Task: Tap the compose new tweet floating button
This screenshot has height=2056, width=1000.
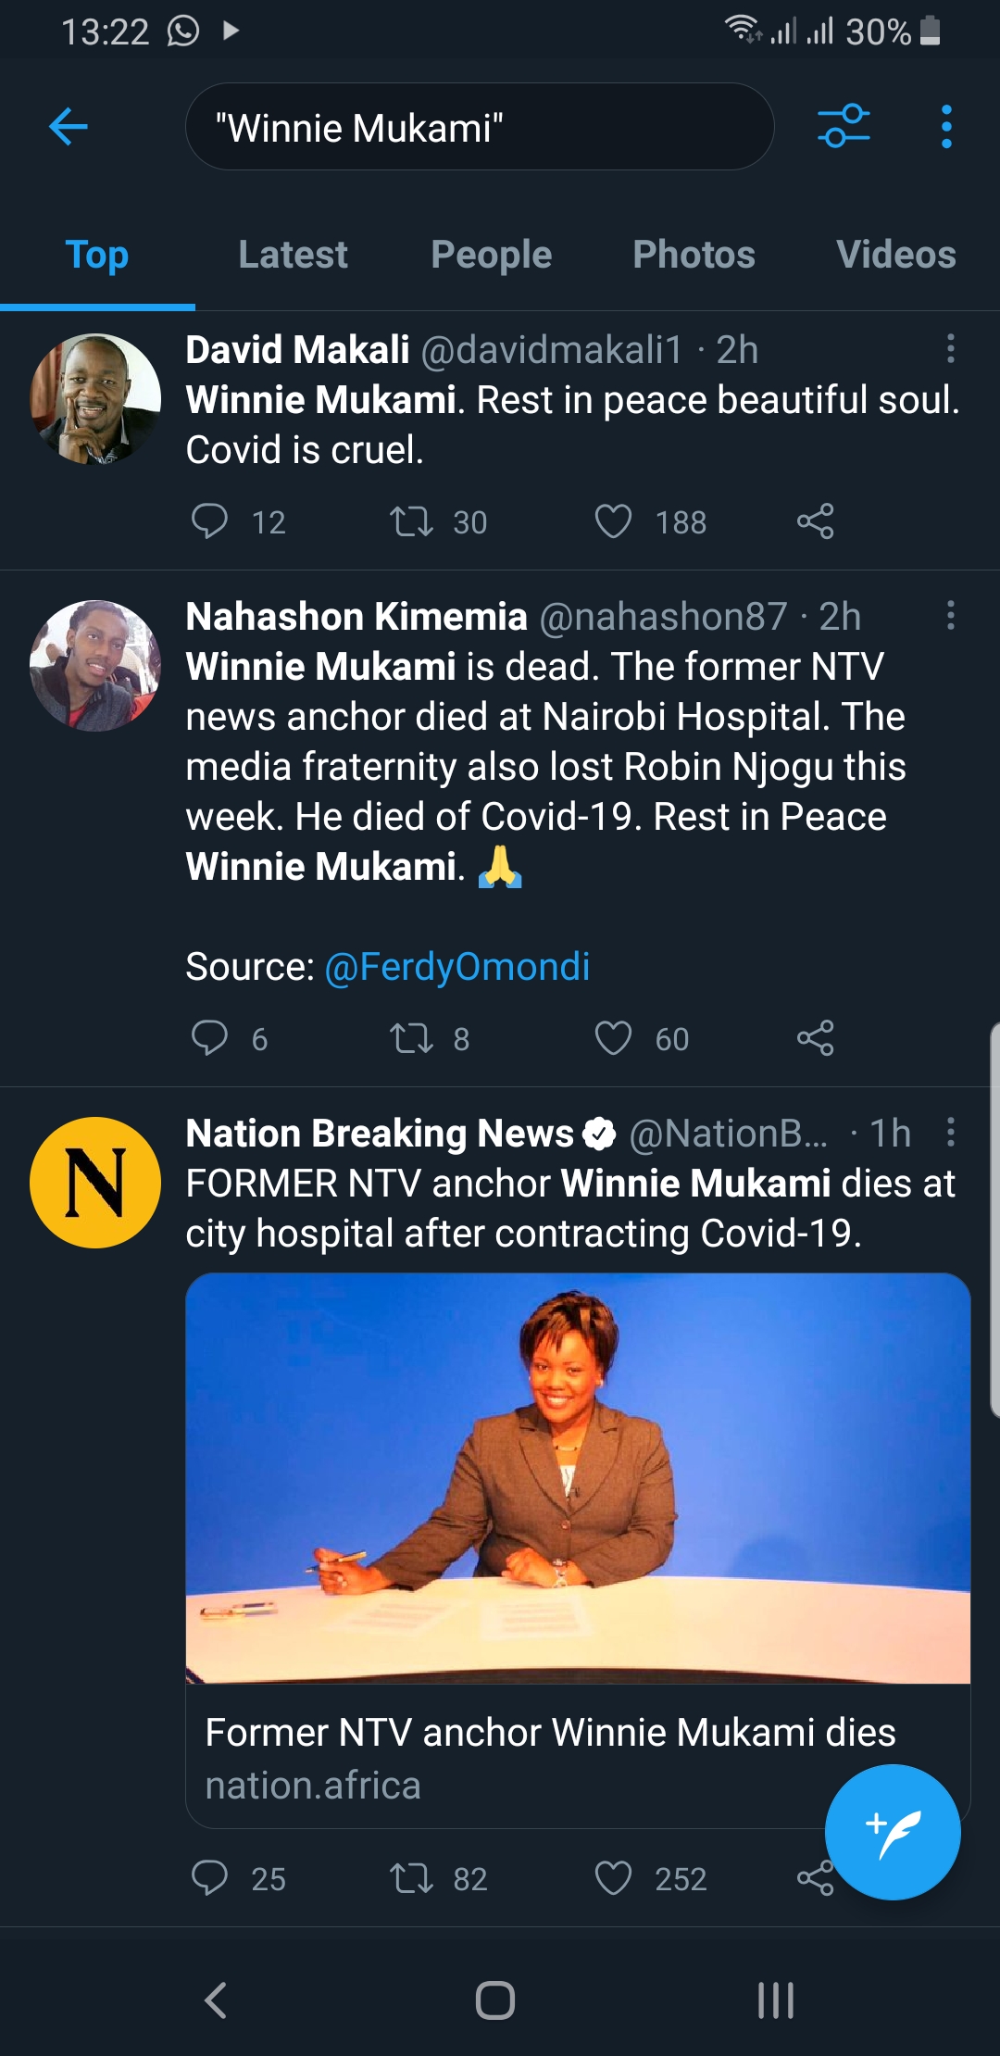Action: point(892,1832)
